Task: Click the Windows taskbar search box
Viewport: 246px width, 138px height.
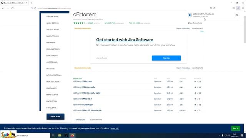Action: 33,135
